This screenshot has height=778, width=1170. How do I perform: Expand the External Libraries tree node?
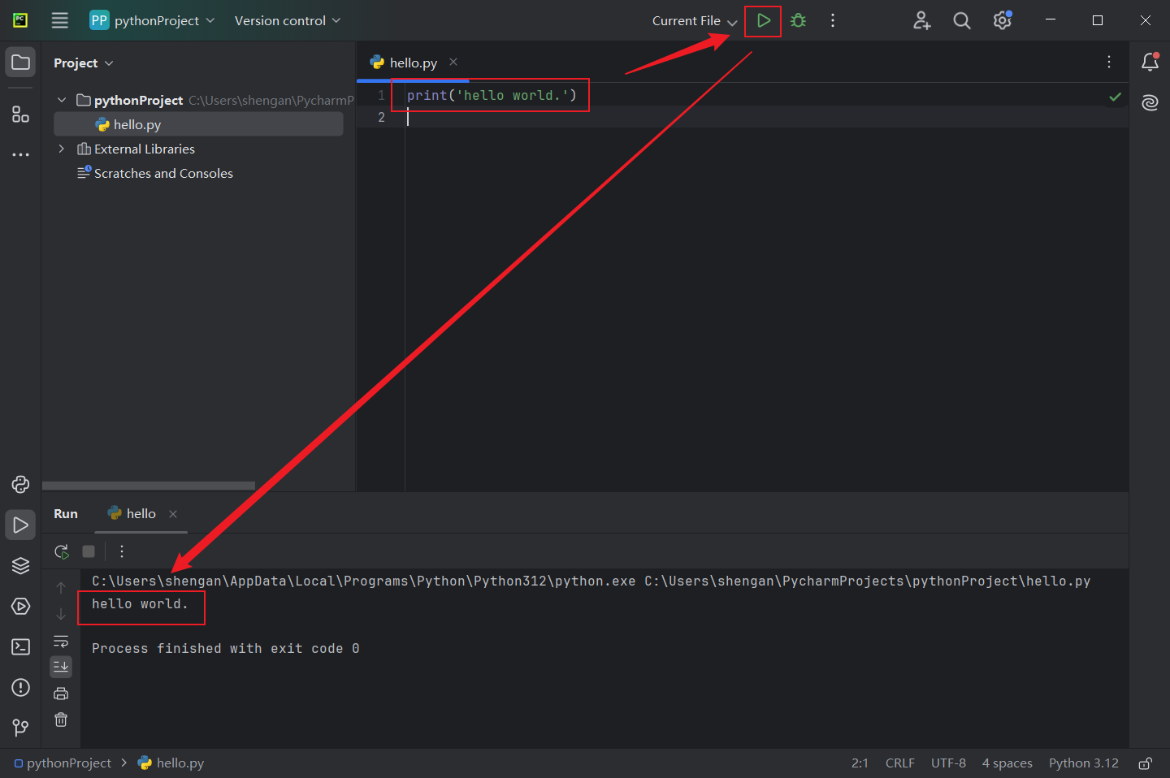click(x=61, y=149)
